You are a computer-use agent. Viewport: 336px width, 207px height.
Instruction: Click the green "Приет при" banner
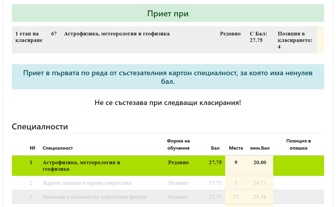tap(168, 14)
